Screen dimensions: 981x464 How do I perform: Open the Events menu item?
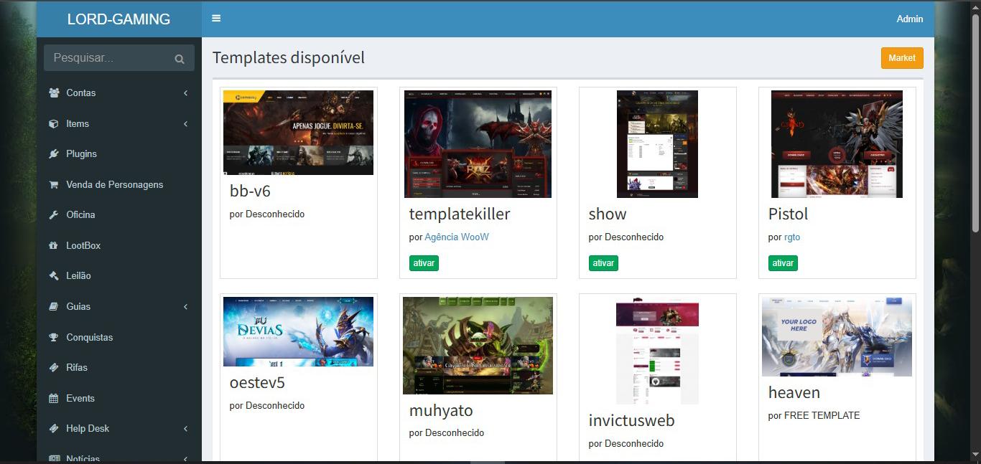pos(119,398)
